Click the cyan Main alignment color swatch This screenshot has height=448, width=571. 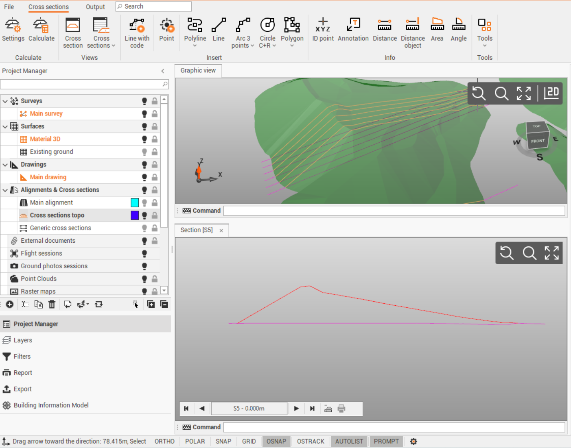coord(135,202)
